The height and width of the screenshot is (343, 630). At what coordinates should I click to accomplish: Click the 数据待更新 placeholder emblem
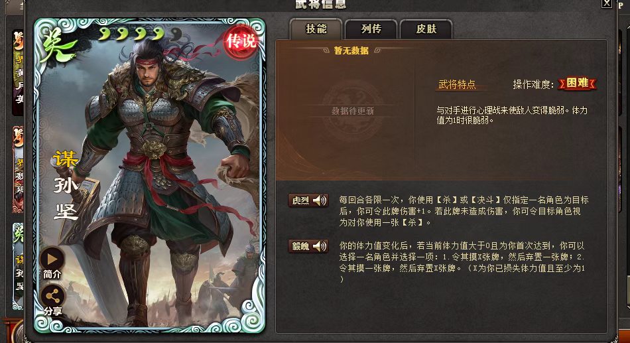pos(352,111)
